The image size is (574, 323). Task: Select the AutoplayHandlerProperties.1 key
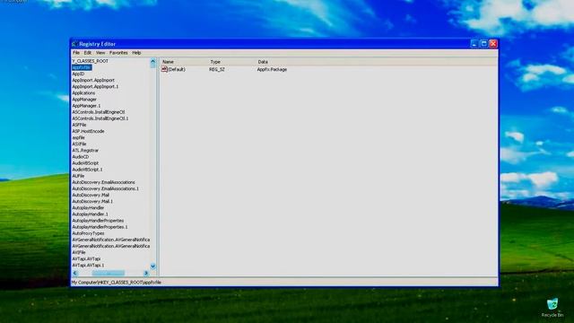coord(100,227)
